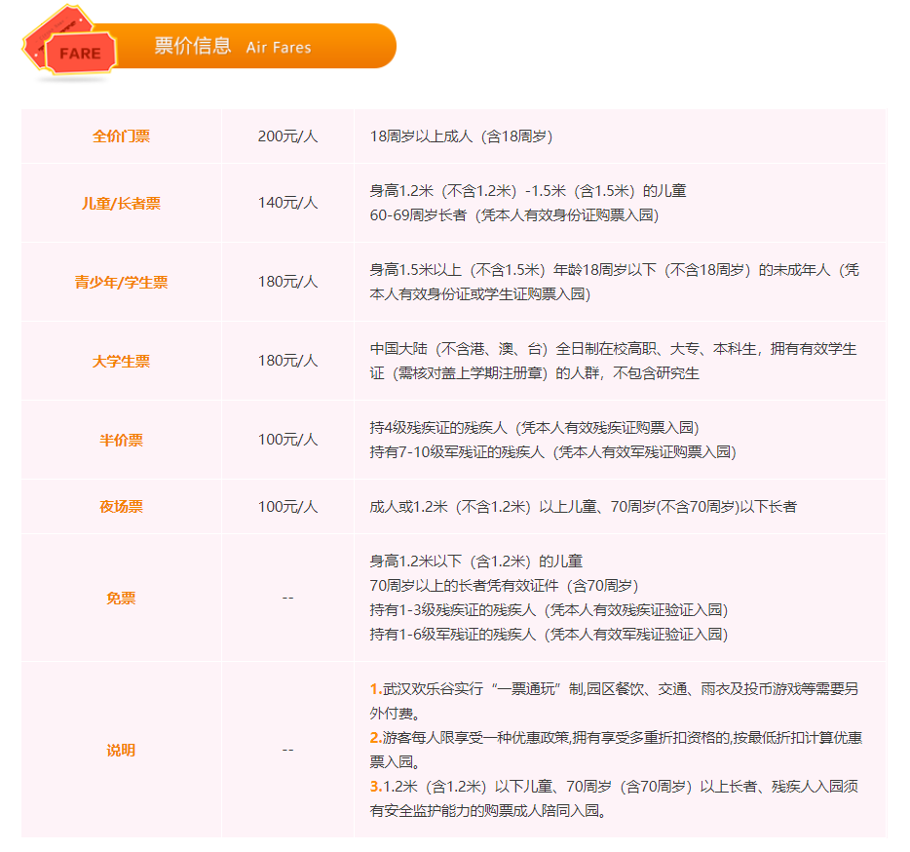Click the 200元/人 price cell

coord(287,136)
